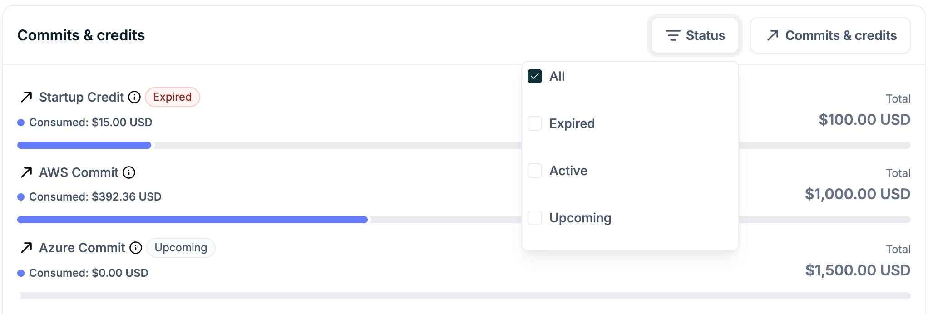The image size is (928, 314).
Task: Click the info icon next to AWS Commit
Action: pos(129,172)
